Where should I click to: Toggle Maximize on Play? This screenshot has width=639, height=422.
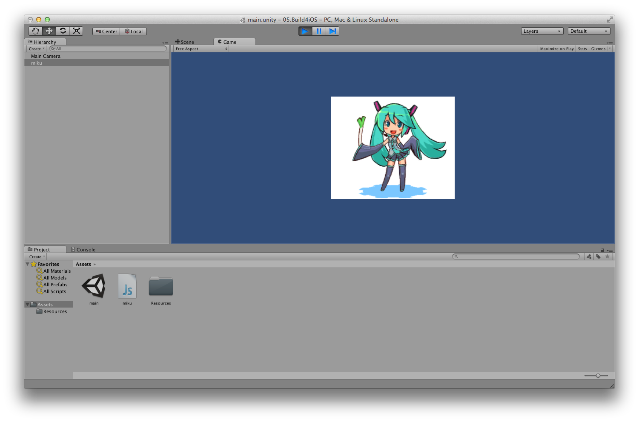click(x=557, y=49)
